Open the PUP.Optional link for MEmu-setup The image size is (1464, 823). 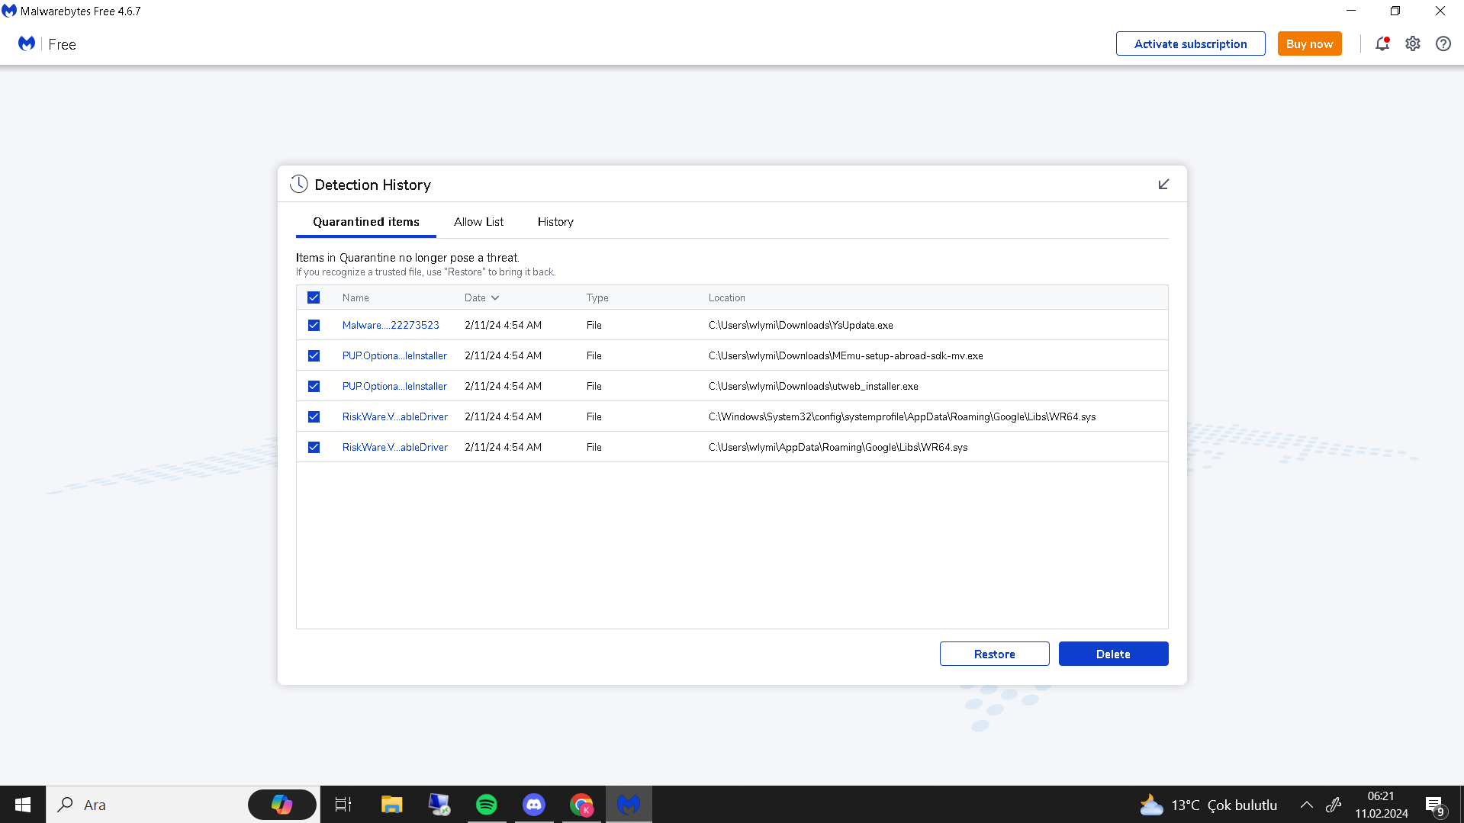pyautogui.click(x=394, y=355)
